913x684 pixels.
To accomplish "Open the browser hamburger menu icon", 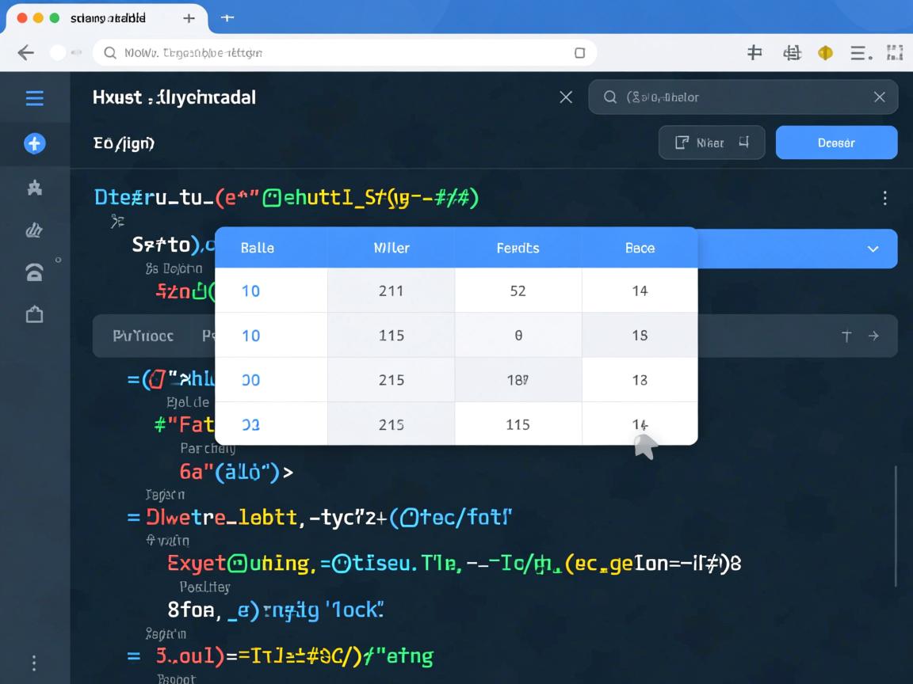I will (x=858, y=53).
